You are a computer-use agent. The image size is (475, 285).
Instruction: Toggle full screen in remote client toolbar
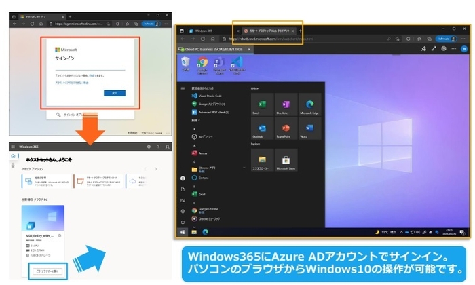[x=434, y=48]
